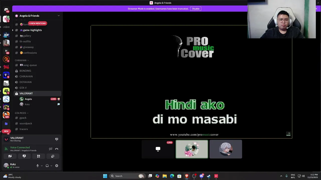Open Windows Start menu

(x=105, y=176)
